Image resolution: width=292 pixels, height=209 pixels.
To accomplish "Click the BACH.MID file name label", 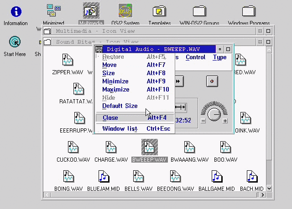I will coord(251,189).
